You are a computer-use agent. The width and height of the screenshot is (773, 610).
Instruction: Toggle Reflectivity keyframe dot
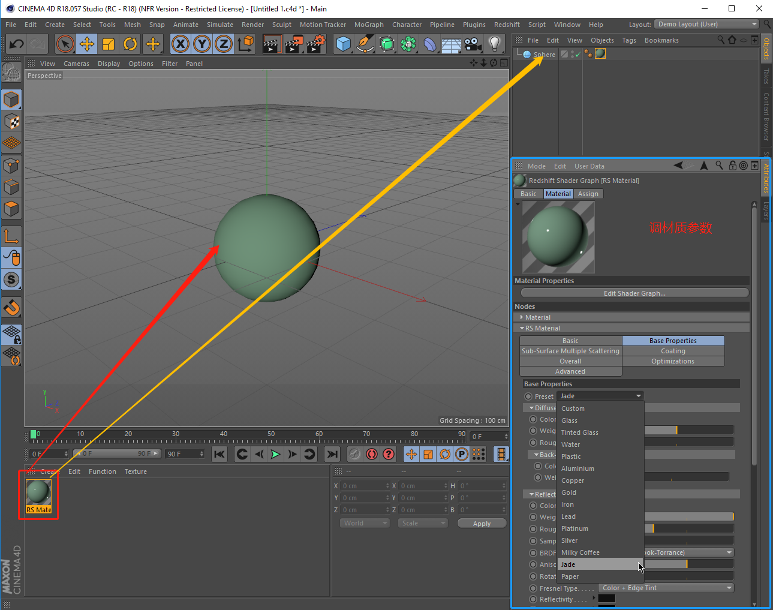click(533, 599)
